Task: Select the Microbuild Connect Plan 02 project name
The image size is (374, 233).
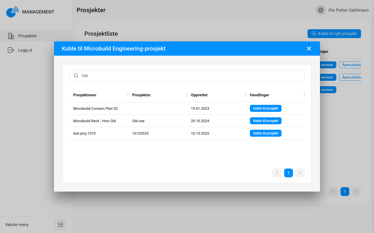Action: coord(95,108)
